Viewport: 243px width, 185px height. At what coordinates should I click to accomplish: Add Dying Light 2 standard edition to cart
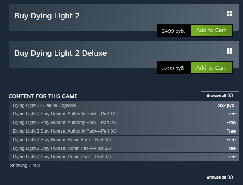[x=211, y=30]
